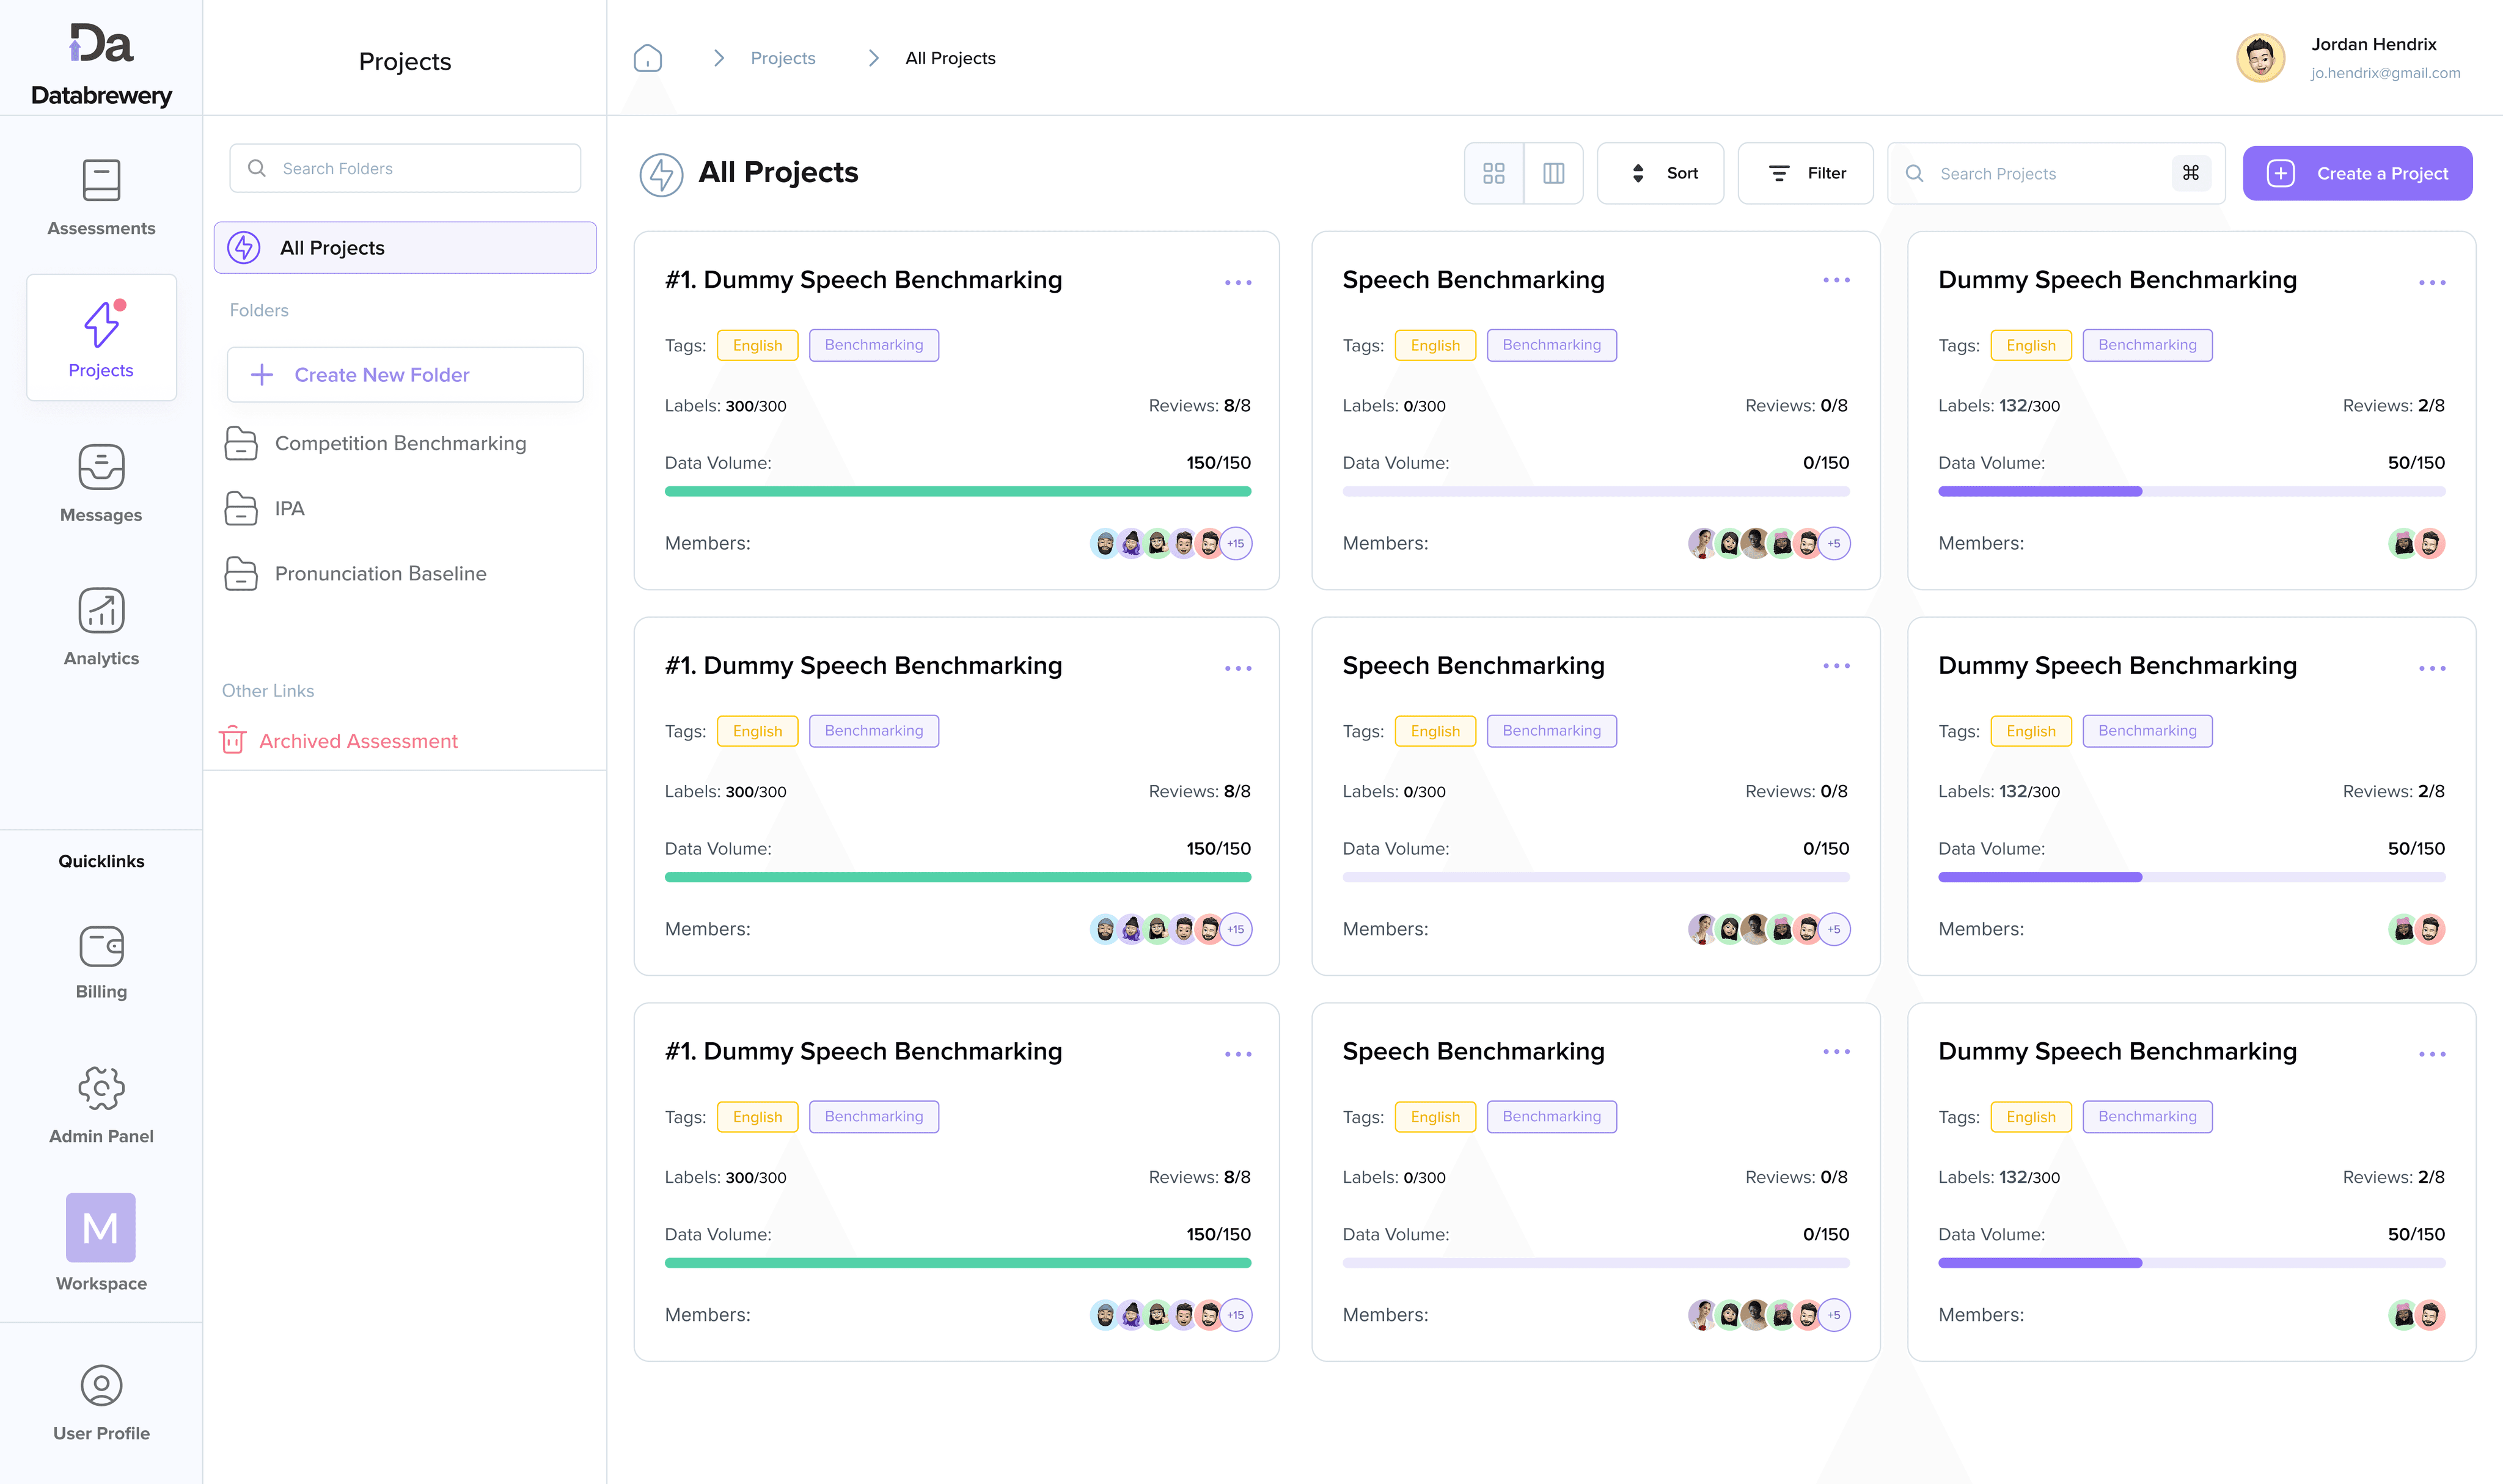
Task: Click Create New Folder
Action: (405, 375)
